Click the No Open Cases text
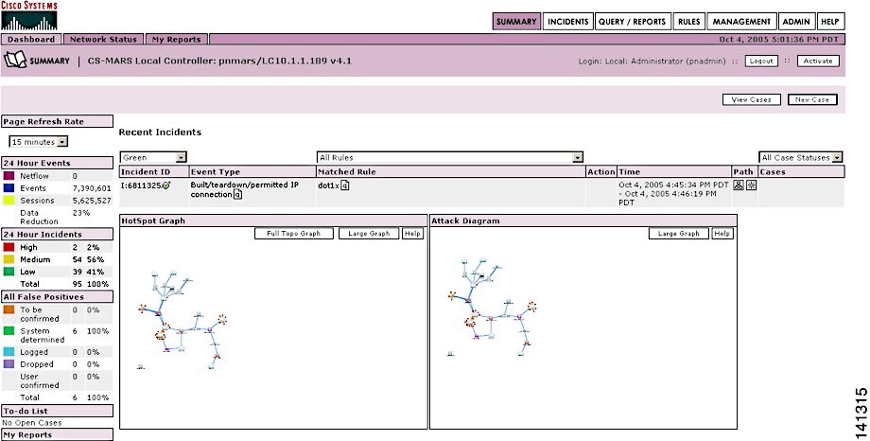 (32, 423)
